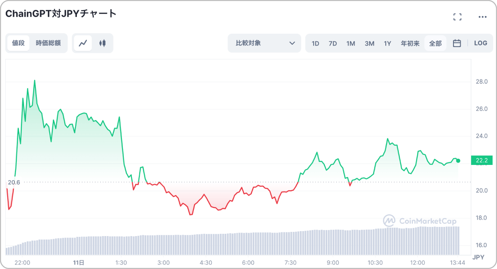
Task: Switch to candlestick chart view
Action: click(102, 43)
